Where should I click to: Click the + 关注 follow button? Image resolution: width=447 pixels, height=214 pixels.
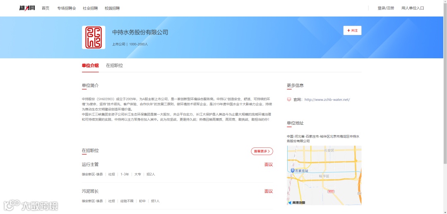point(352,31)
